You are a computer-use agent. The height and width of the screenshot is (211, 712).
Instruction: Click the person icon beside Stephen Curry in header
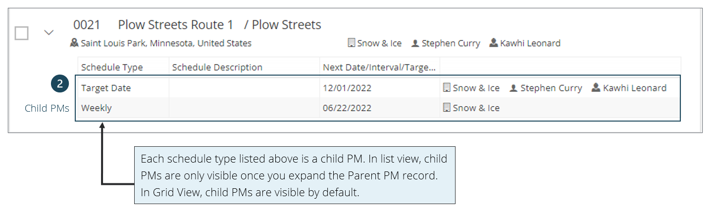(x=415, y=43)
